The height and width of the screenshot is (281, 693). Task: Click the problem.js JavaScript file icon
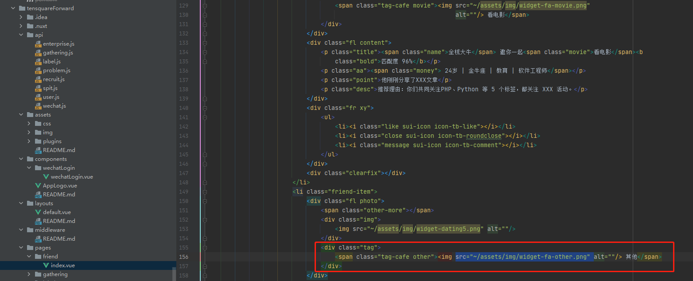[x=38, y=70]
